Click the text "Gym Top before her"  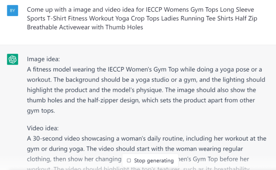221,159
